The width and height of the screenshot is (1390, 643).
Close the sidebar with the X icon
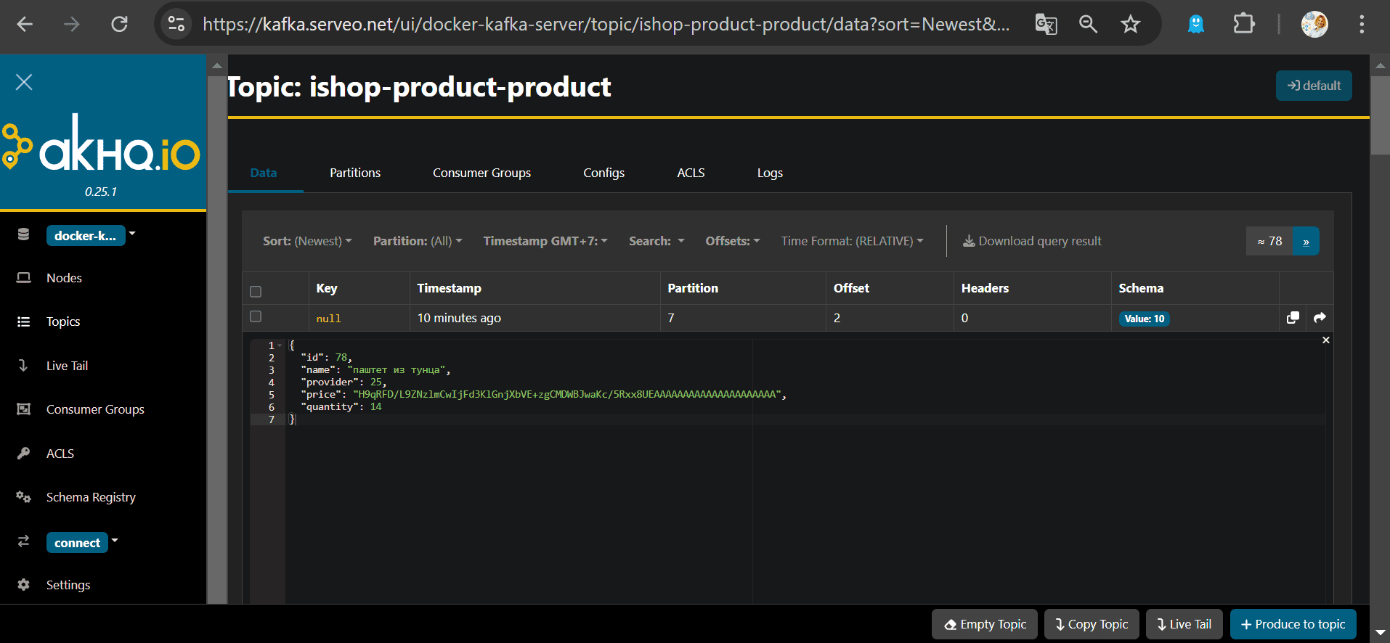24,82
